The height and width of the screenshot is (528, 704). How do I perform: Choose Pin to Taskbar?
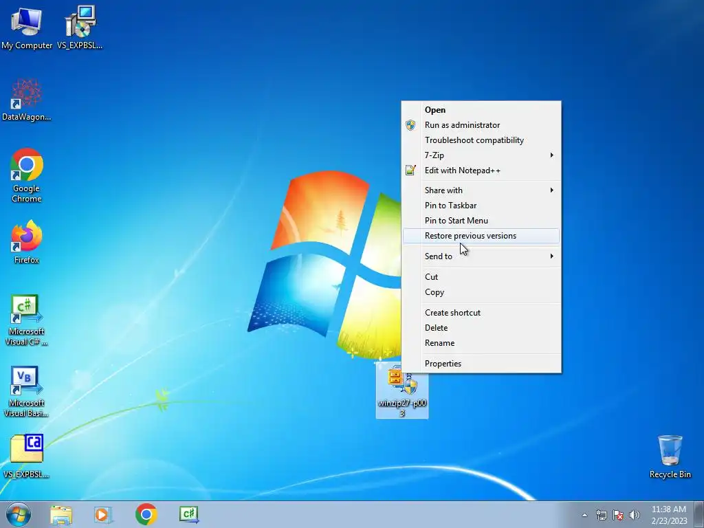click(x=481, y=206)
